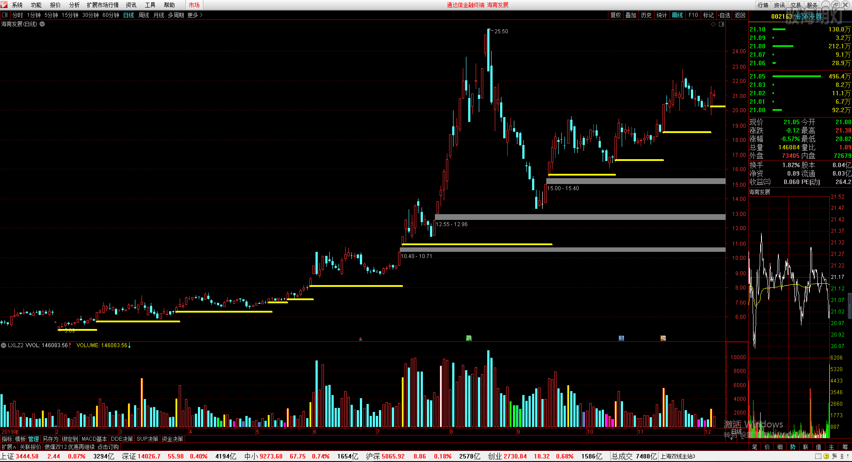
Task: Open the 扩展市场行情 menu
Action: point(103,5)
